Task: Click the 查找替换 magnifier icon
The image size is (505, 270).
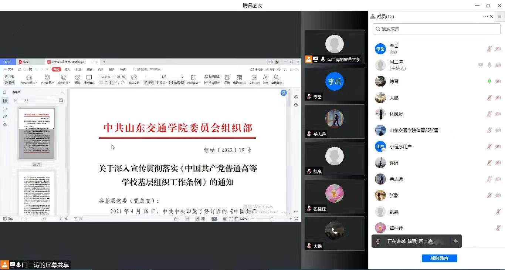Action: (277, 77)
